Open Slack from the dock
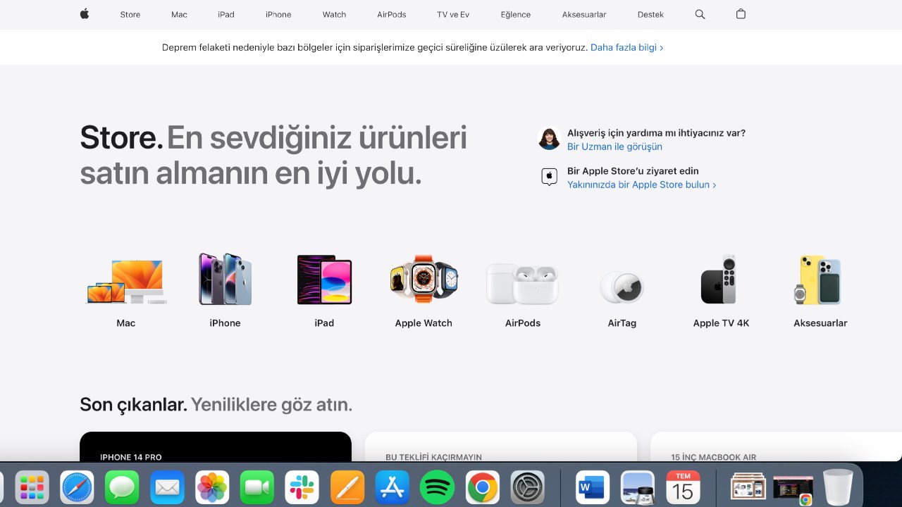This screenshot has width=902, height=507. [x=302, y=487]
